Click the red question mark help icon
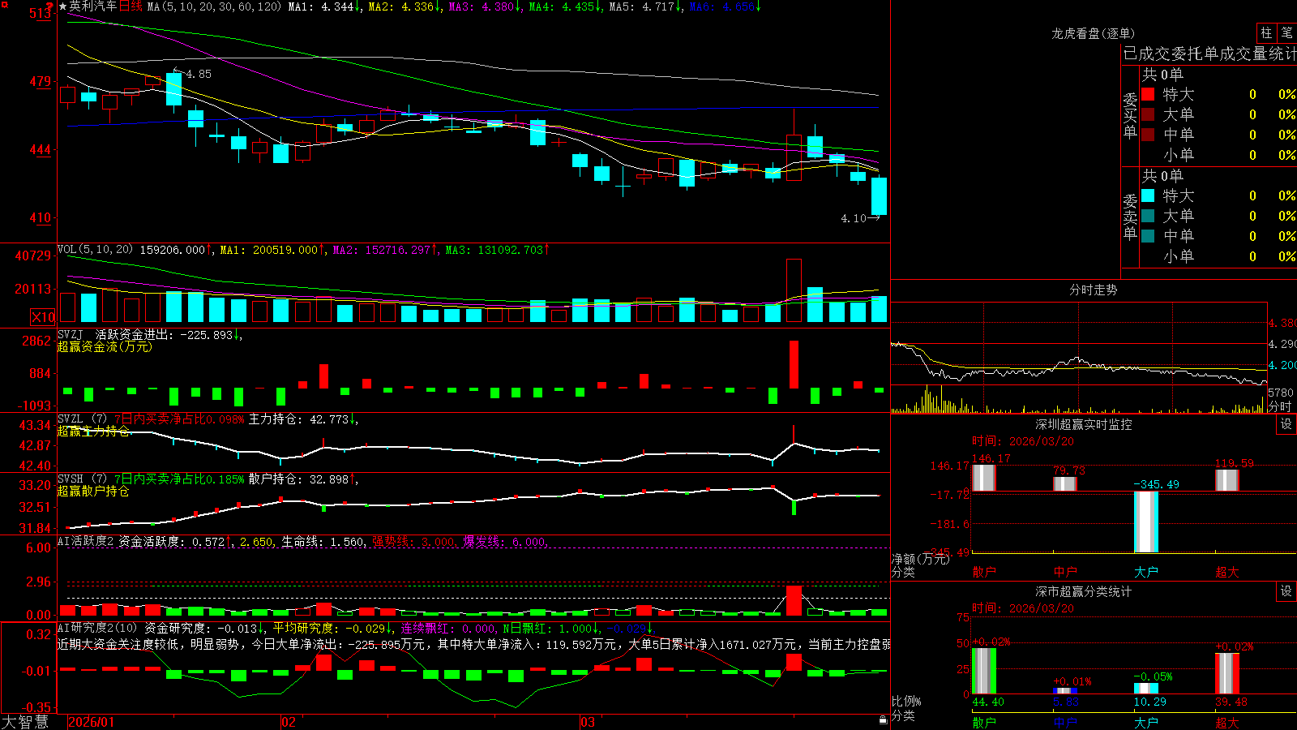 50,7
